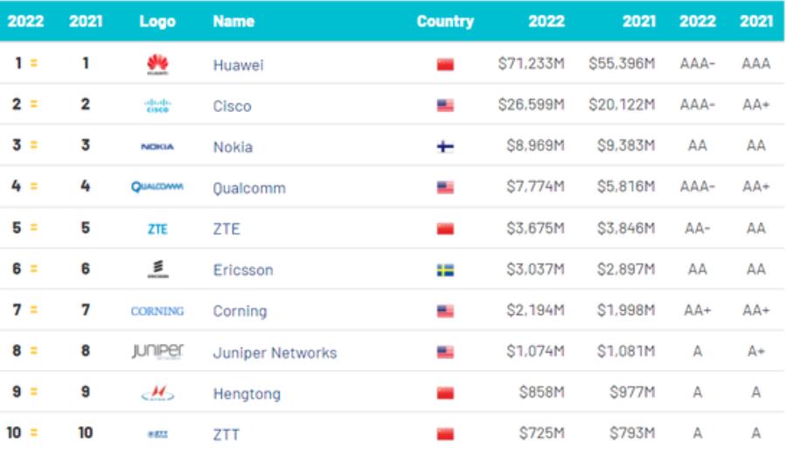786x463 pixels.
Task: Open the Huawei name link
Action: tap(238, 66)
